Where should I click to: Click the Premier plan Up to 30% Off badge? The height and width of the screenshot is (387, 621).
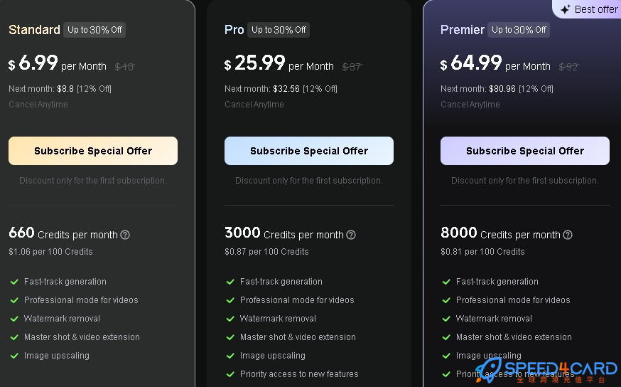point(519,30)
